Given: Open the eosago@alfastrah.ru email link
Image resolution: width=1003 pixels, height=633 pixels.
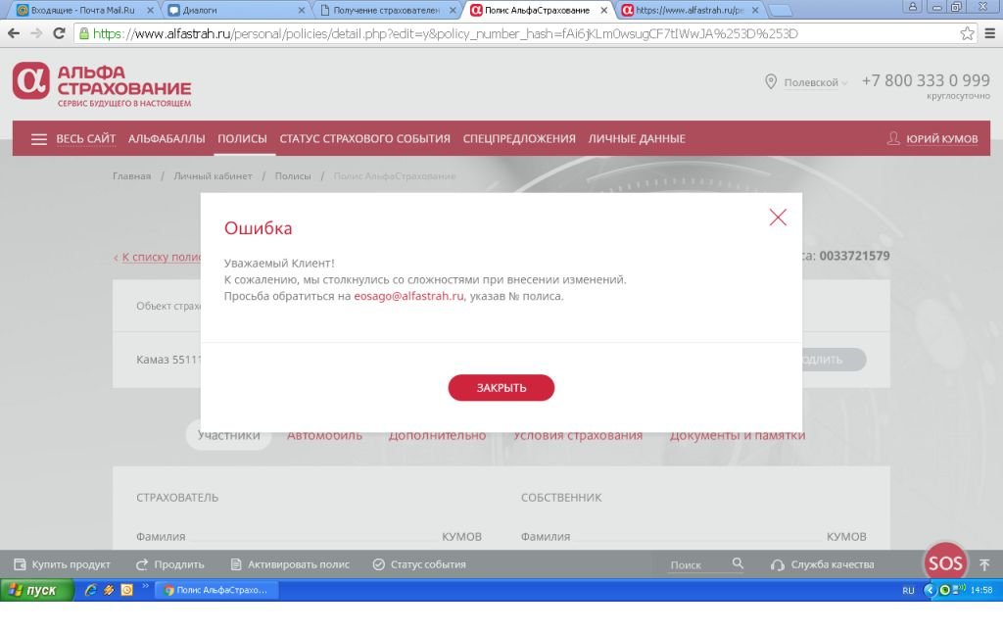Looking at the screenshot, I should 408,296.
